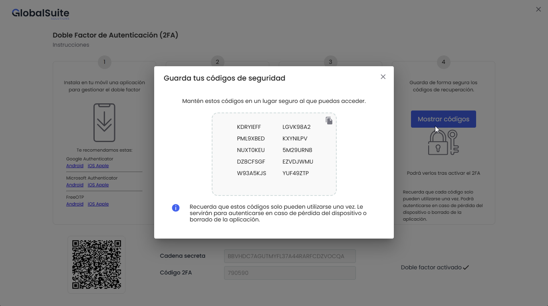
Task: Click the step 4 number circle
Action: (443, 62)
